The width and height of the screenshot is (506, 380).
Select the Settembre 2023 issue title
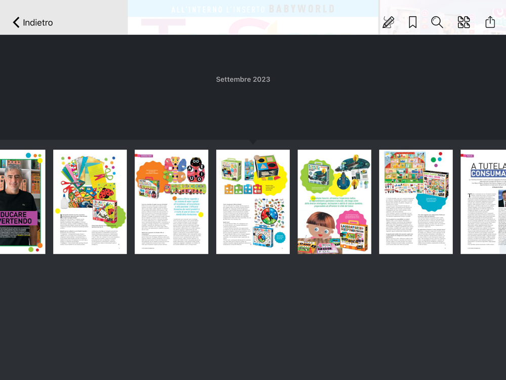coord(243,80)
